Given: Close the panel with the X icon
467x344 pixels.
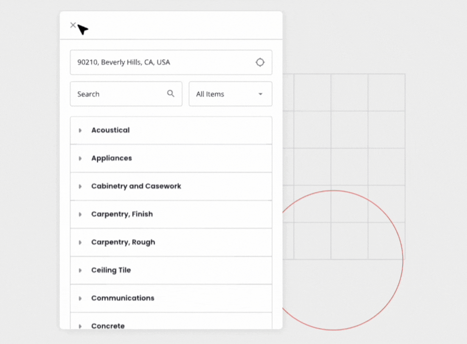Looking at the screenshot, I should pos(73,25).
